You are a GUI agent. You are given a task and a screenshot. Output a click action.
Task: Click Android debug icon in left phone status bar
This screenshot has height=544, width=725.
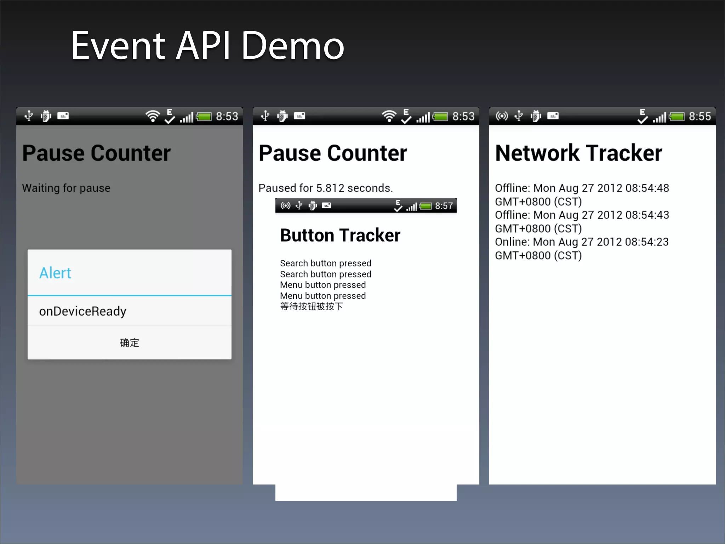[x=46, y=116]
